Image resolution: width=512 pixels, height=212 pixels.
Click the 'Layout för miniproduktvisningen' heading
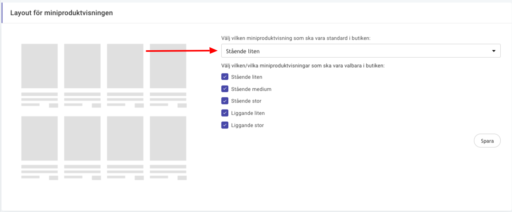pos(62,13)
